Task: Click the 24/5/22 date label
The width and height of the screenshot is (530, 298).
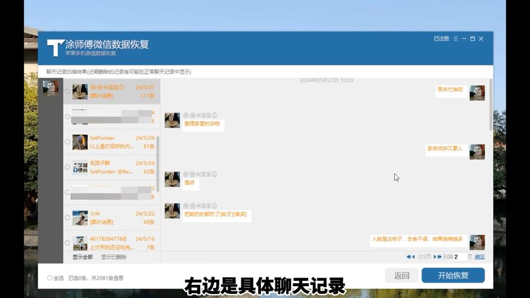Action: click(x=145, y=214)
